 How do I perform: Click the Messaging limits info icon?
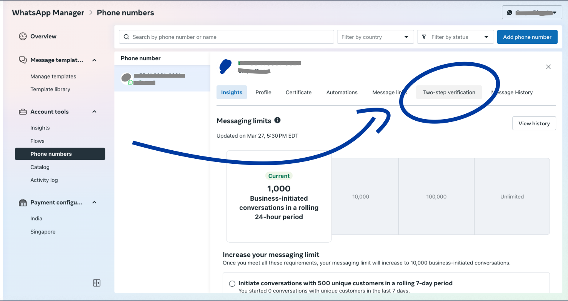point(277,120)
